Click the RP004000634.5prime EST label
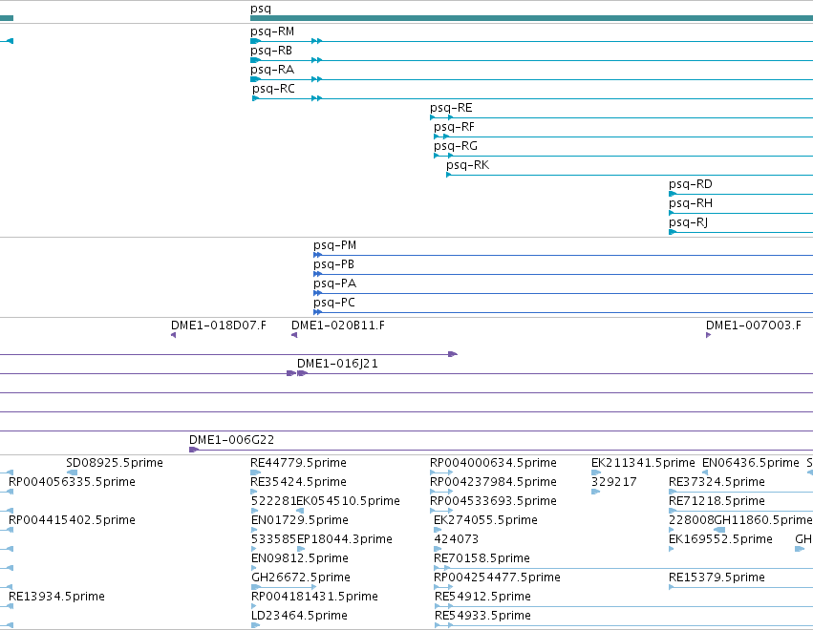 click(x=493, y=463)
